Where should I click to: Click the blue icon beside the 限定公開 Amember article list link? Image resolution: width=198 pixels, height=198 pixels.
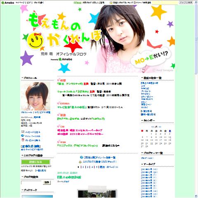(x=82, y=158)
